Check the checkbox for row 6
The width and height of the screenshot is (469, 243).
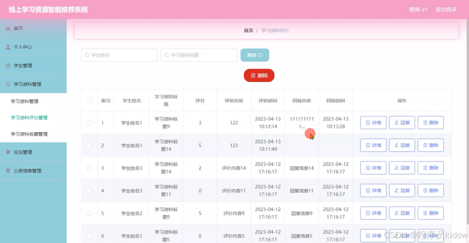pyautogui.click(x=89, y=236)
